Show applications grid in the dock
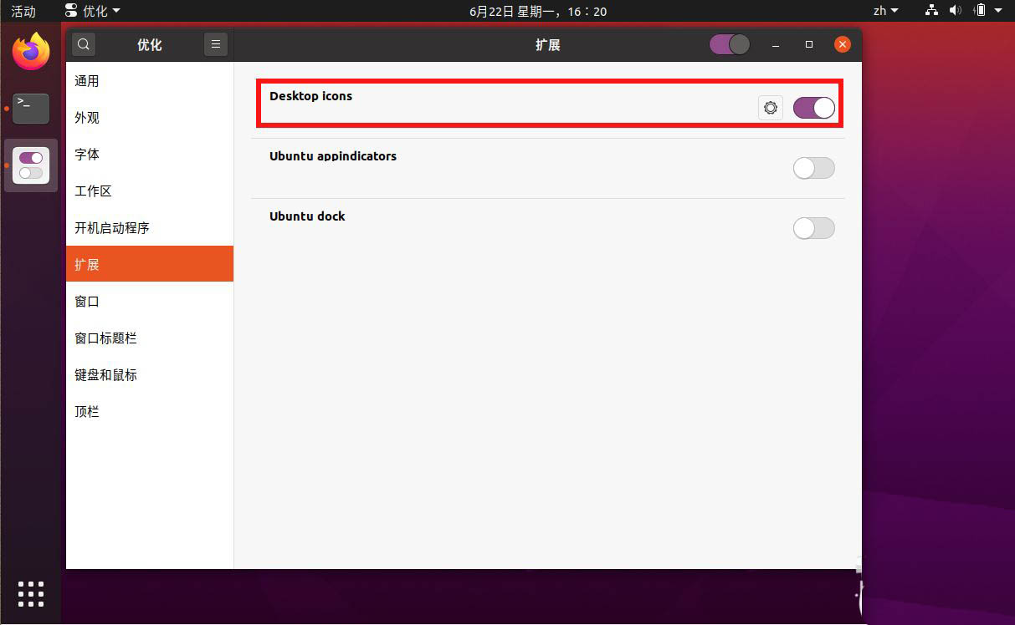Image resolution: width=1015 pixels, height=625 pixels. pyautogui.click(x=31, y=593)
